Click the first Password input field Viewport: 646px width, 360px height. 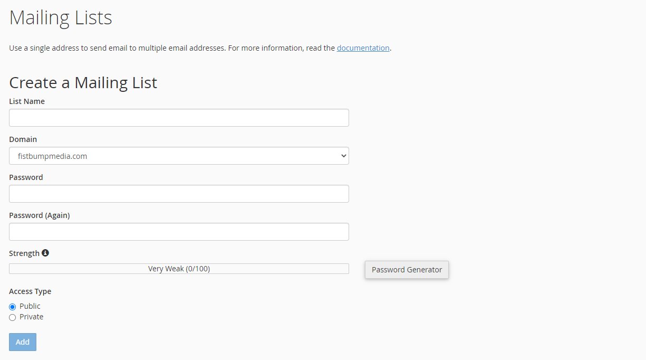point(179,194)
